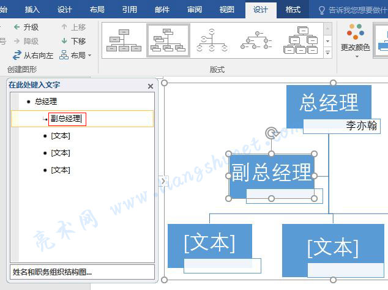Screen dimensions: 388x290
Task: Open the 布局 layout dropdown
Action: coord(75,55)
